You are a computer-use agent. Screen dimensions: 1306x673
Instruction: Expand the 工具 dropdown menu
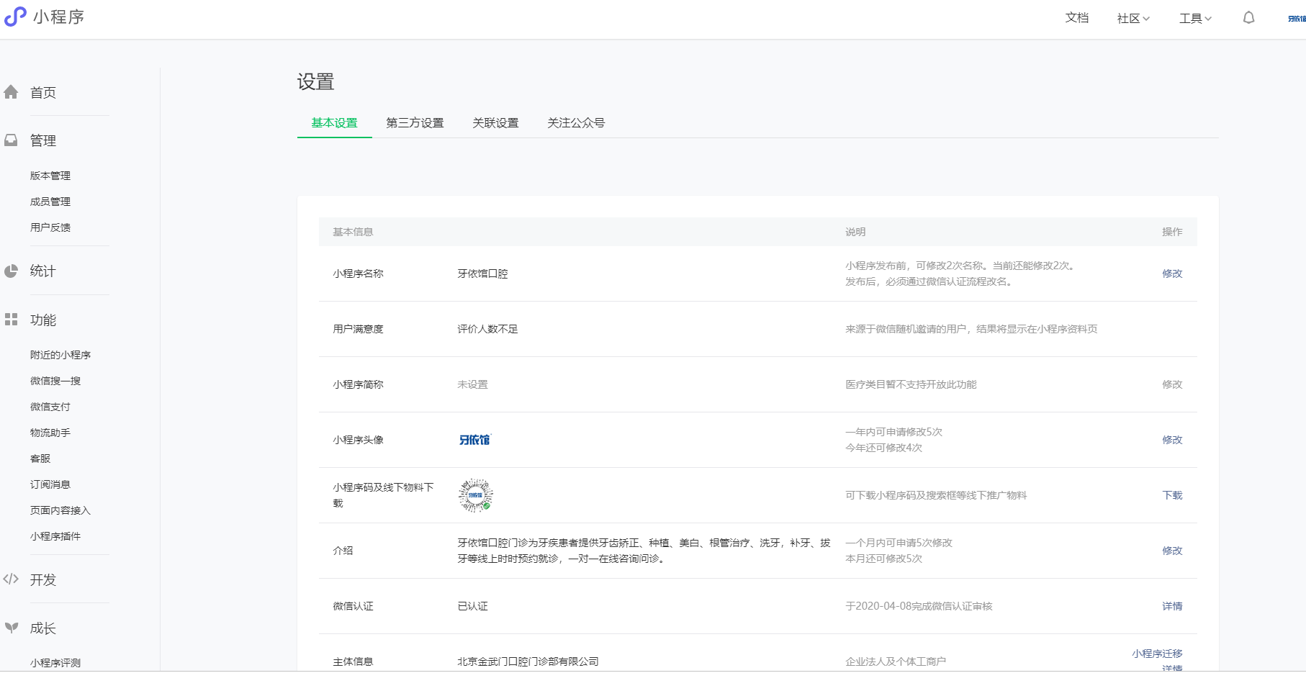click(1195, 19)
